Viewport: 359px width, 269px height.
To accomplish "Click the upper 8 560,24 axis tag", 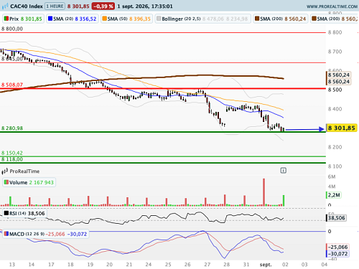I will [x=338, y=75].
